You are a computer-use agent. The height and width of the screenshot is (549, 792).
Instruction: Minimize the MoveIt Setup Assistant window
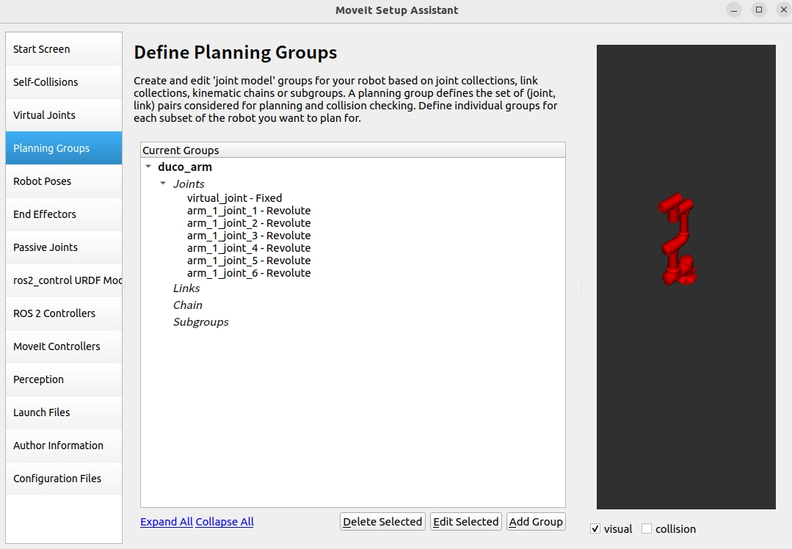point(734,10)
